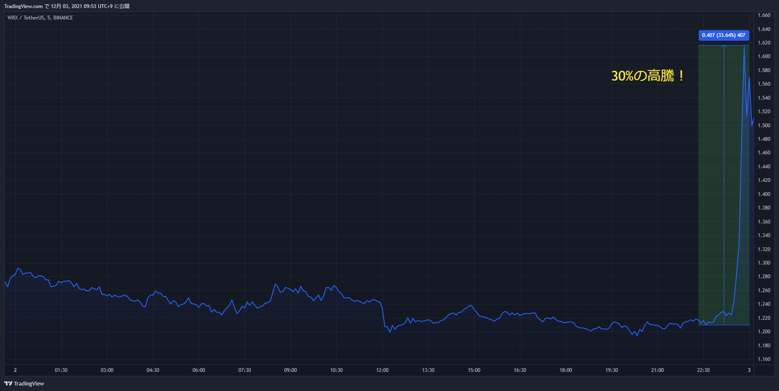Click the 15:00 time axis label

(474, 370)
